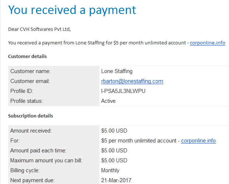Click the 'Next payment due:' label
This screenshot has height=184, width=229.
coord(32,180)
